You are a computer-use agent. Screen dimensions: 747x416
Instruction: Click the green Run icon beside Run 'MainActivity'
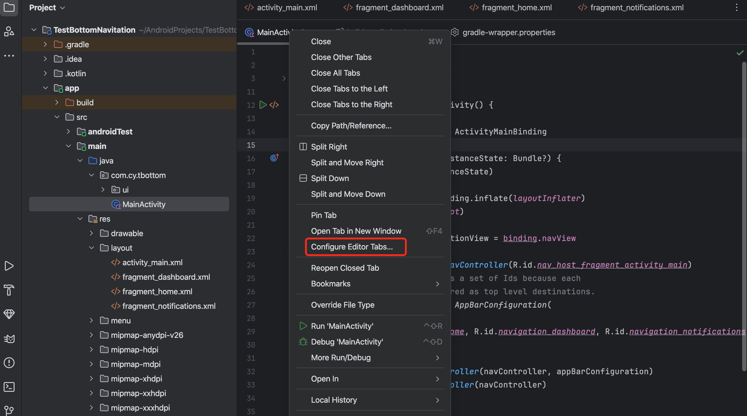303,326
